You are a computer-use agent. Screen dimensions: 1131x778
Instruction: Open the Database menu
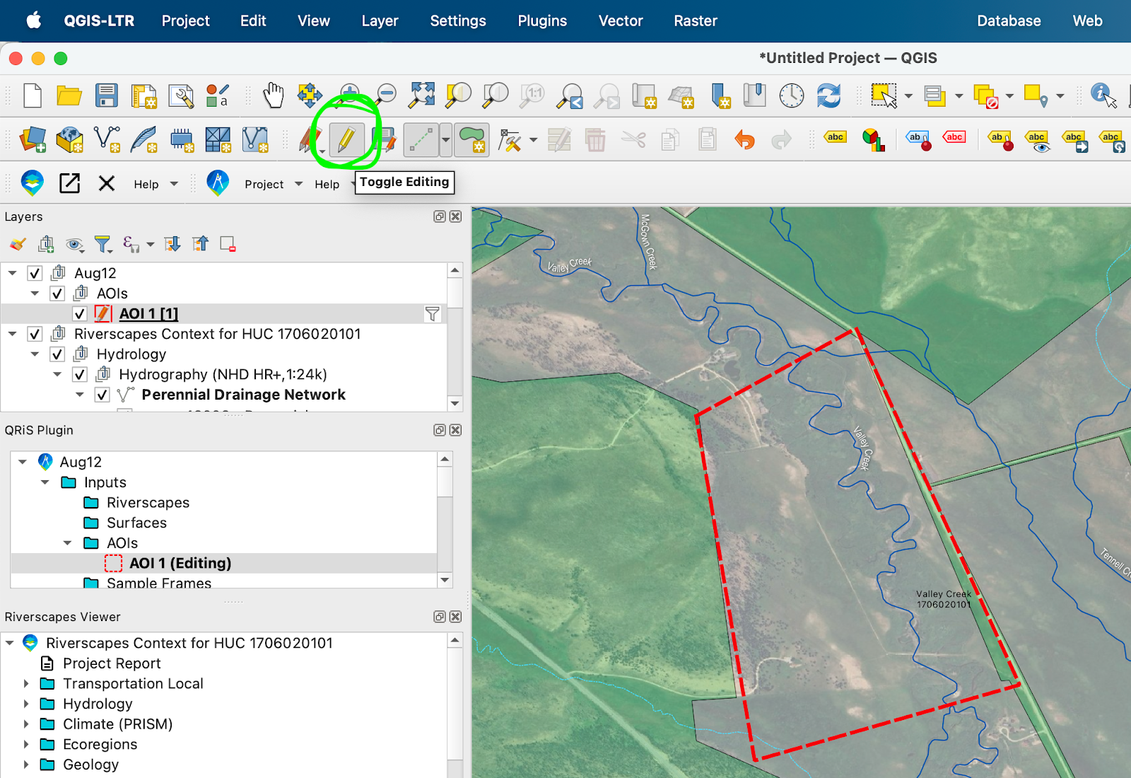click(1009, 21)
